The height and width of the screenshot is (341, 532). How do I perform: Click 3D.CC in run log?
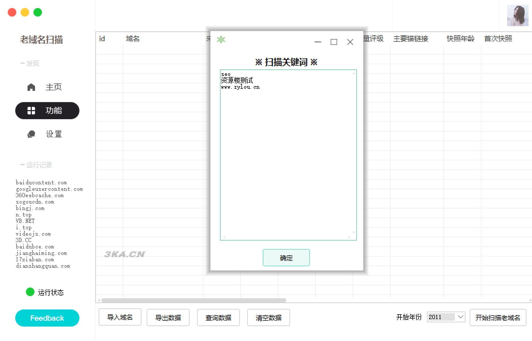pos(24,240)
